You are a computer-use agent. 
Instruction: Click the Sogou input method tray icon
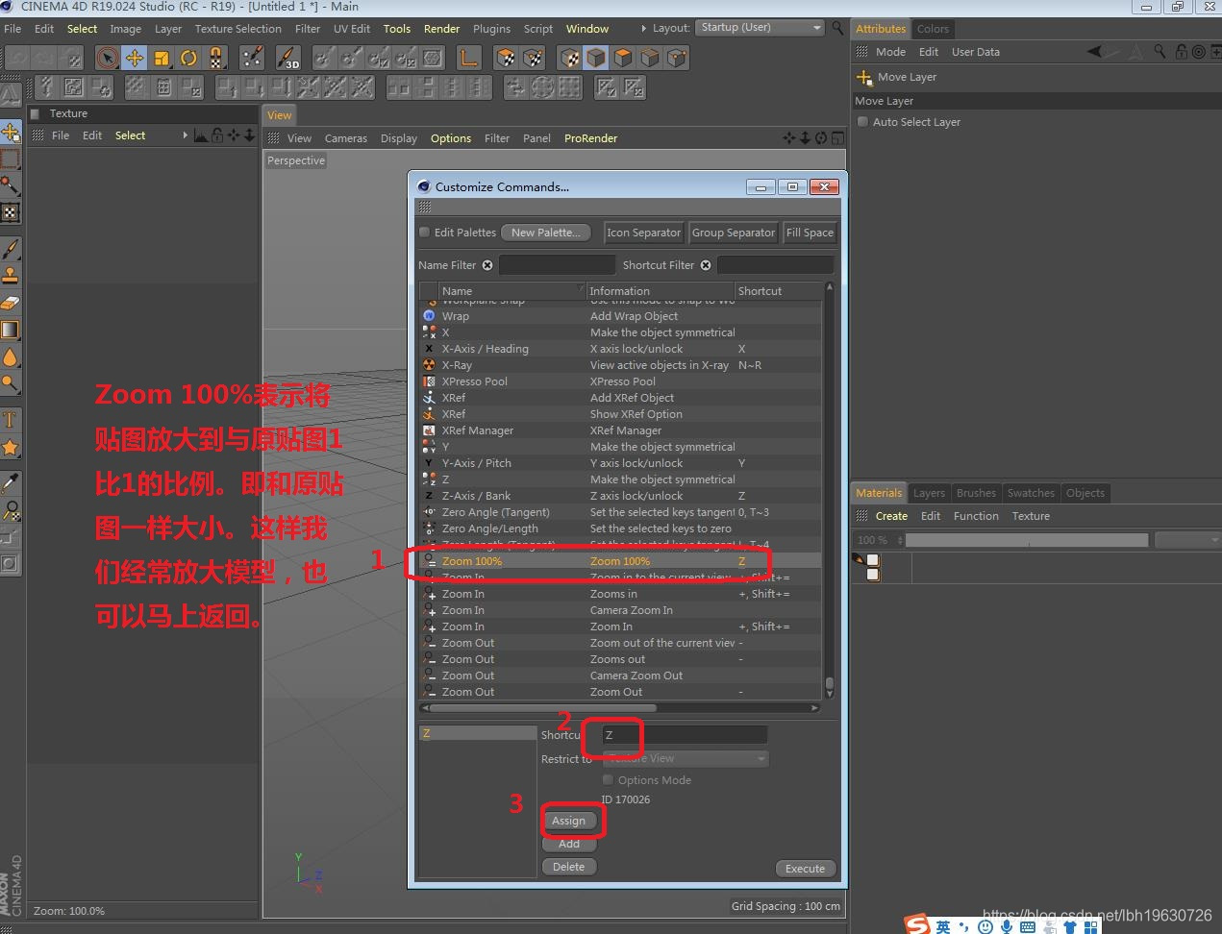click(x=918, y=924)
